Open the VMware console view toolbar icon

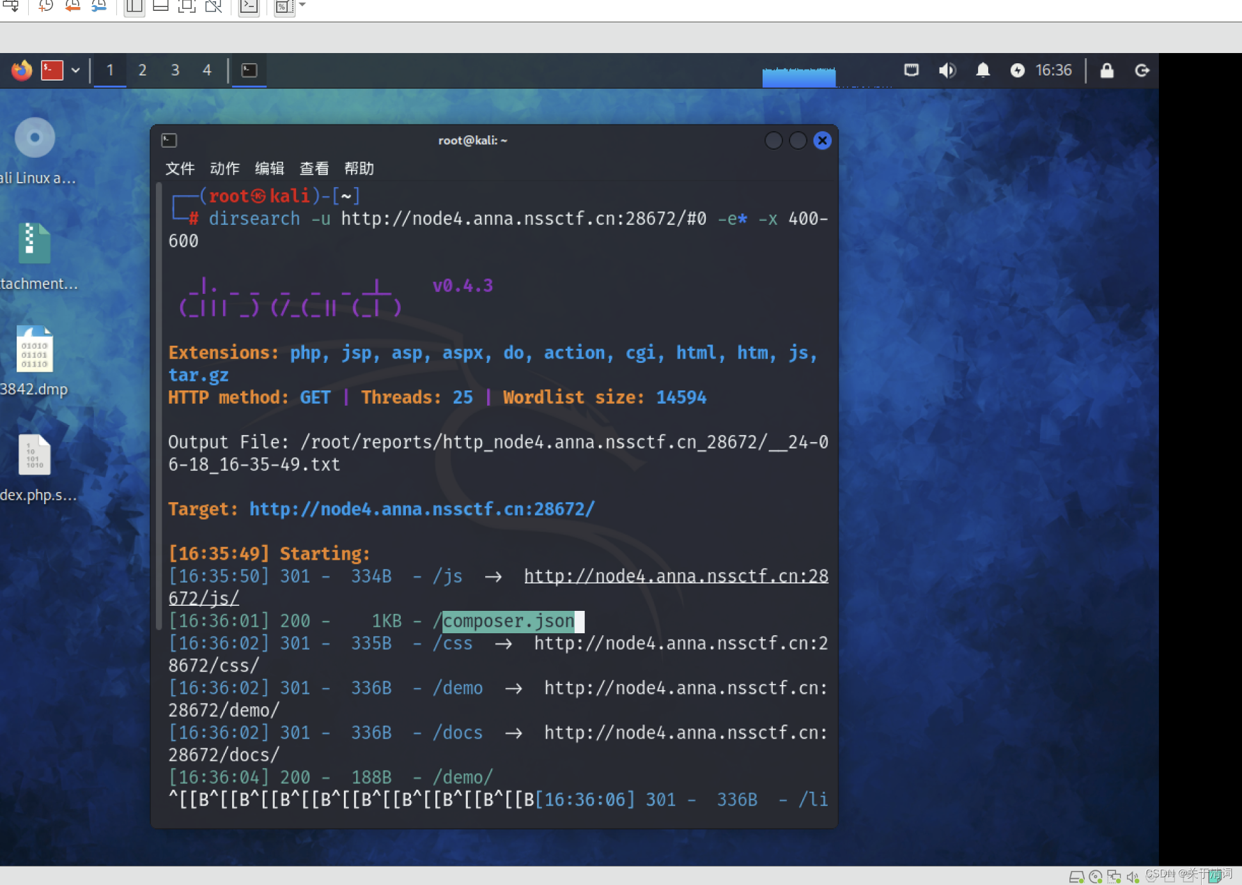pyautogui.click(x=249, y=7)
